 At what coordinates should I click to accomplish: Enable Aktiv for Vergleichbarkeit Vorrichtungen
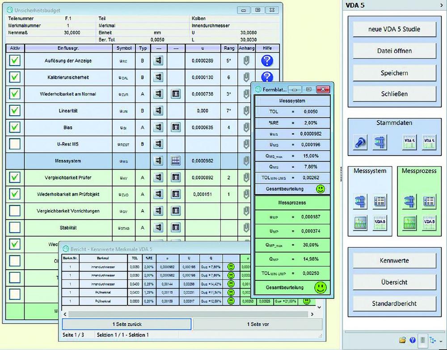15,211
